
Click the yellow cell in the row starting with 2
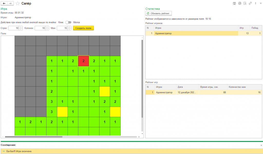(x=105, y=92)
